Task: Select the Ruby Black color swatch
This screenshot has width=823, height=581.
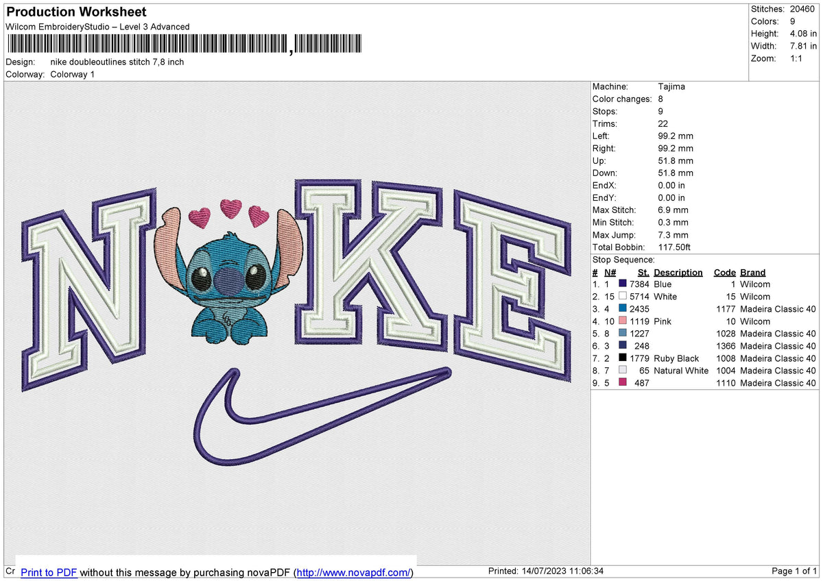Action: [623, 358]
